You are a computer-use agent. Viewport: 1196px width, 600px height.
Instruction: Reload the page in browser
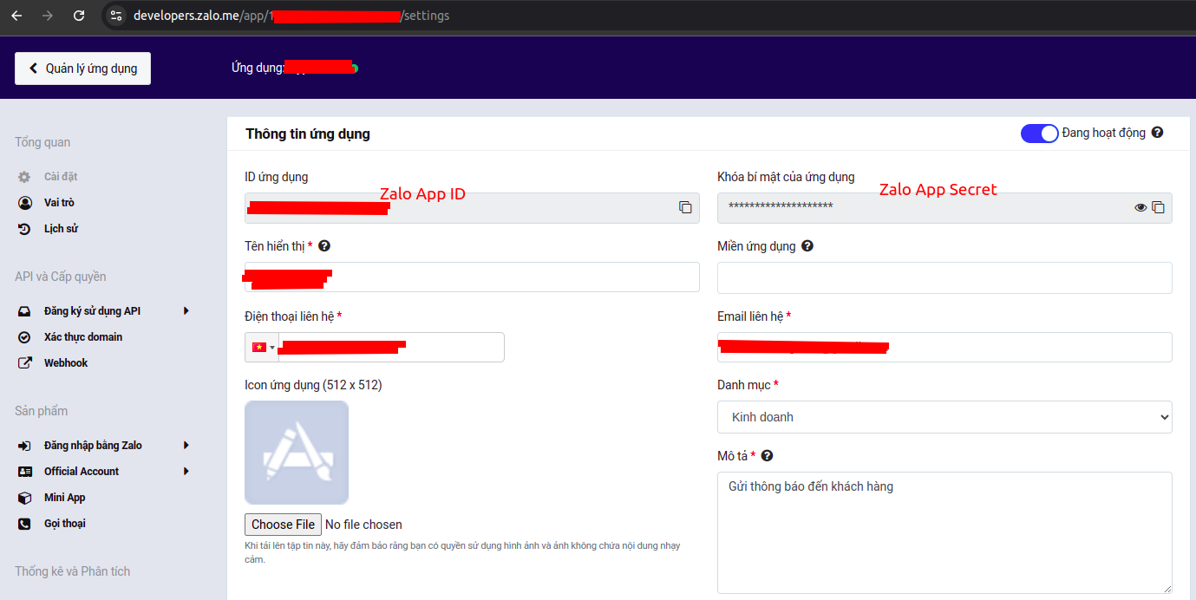79,16
